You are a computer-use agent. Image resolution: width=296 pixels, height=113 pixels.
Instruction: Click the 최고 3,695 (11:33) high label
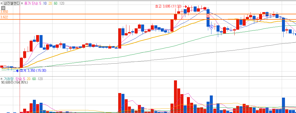pos(168,6)
